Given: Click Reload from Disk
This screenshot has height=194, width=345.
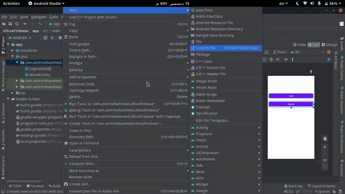Looking at the screenshot, I should pyautogui.click(x=127, y=157).
